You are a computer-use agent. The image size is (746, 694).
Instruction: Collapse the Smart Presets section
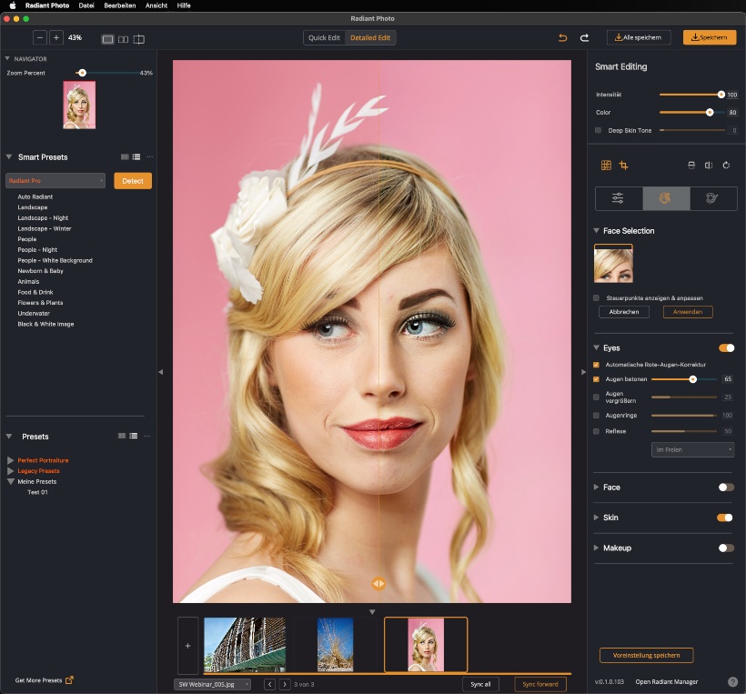click(x=8, y=156)
